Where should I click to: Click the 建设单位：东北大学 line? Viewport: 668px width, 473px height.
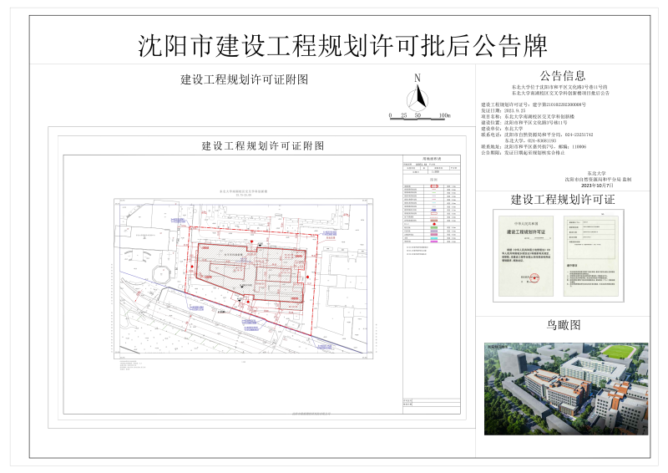(502, 129)
